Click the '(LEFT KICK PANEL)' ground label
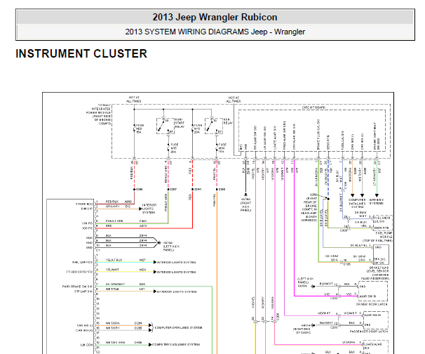Viewport: 425px width, 354px height. point(171,248)
